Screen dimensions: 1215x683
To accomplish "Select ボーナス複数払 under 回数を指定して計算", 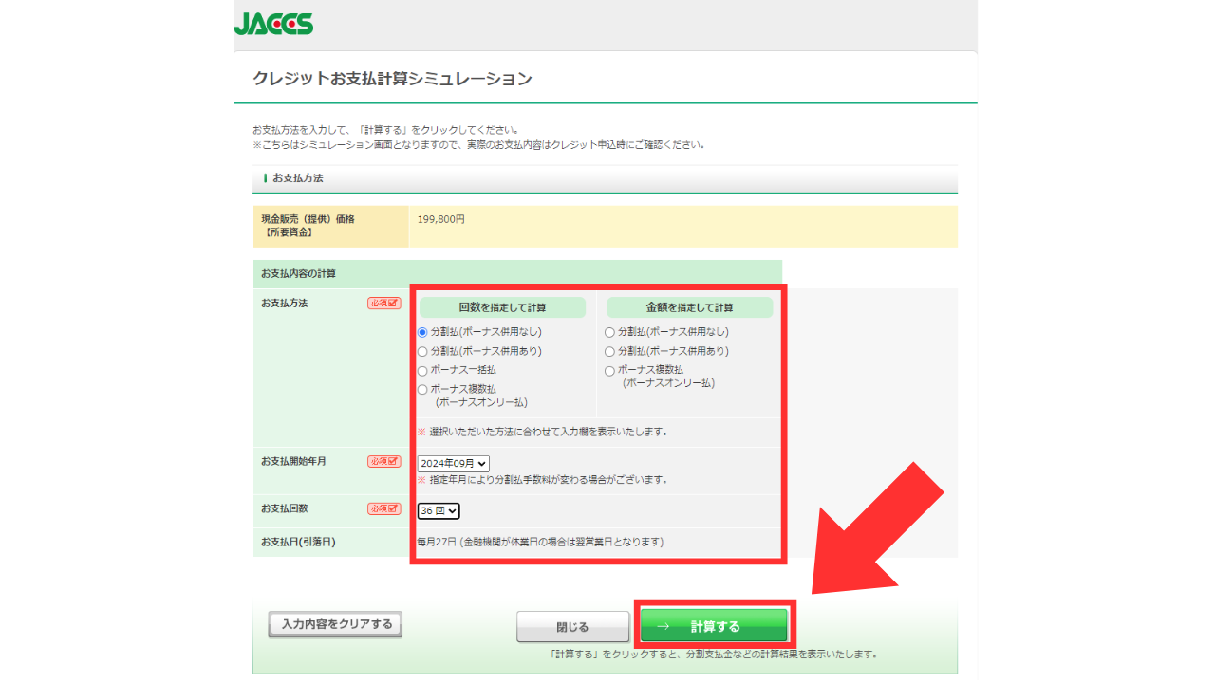I will click(x=422, y=390).
